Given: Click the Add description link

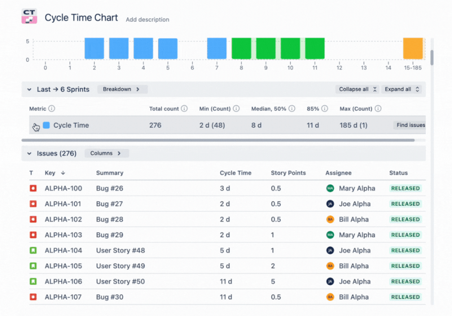Looking at the screenshot, I should tap(147, 20).
